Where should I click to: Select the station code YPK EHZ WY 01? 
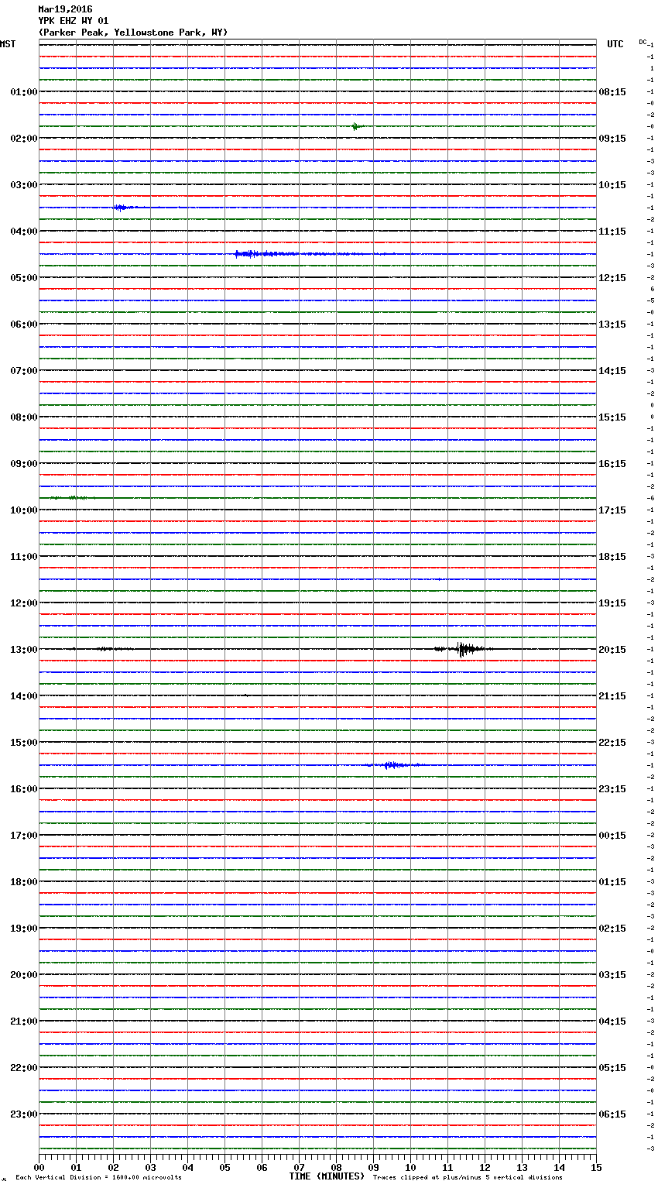[74, 21]
